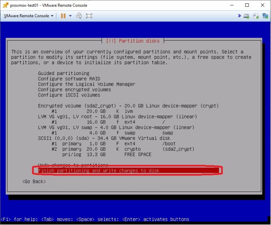Screen dimensions: 271x225
Task: Click the double-chevron expand devices icon
Action: 240,16
